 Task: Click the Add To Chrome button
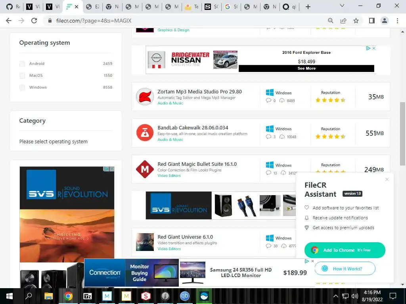[x=345, y=250]
